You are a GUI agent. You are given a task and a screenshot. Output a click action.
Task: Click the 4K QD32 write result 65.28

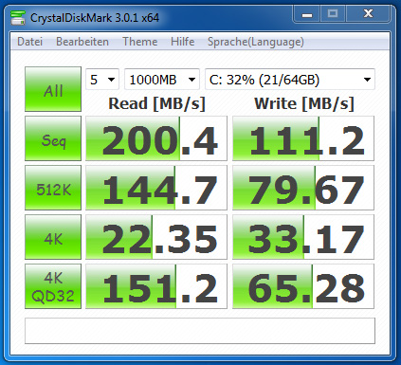point(303,286)
